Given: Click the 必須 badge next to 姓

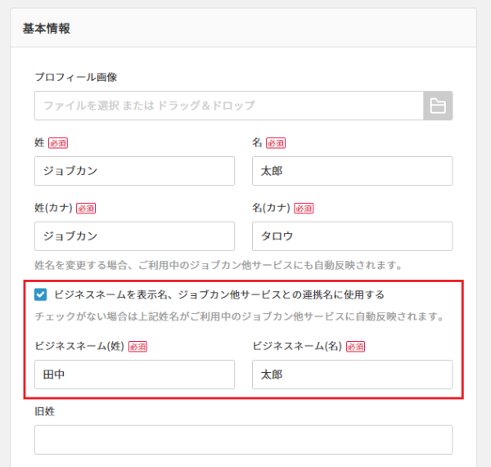Looking at the screenshot, I should pos(58,143).
